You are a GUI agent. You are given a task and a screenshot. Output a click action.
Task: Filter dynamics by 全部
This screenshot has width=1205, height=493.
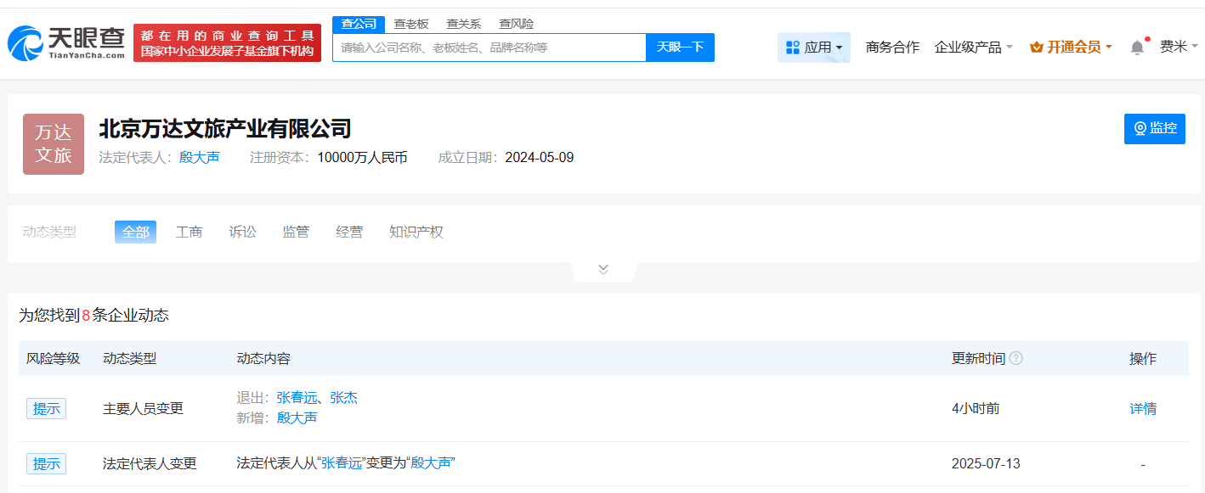click(x=135, y=232)
